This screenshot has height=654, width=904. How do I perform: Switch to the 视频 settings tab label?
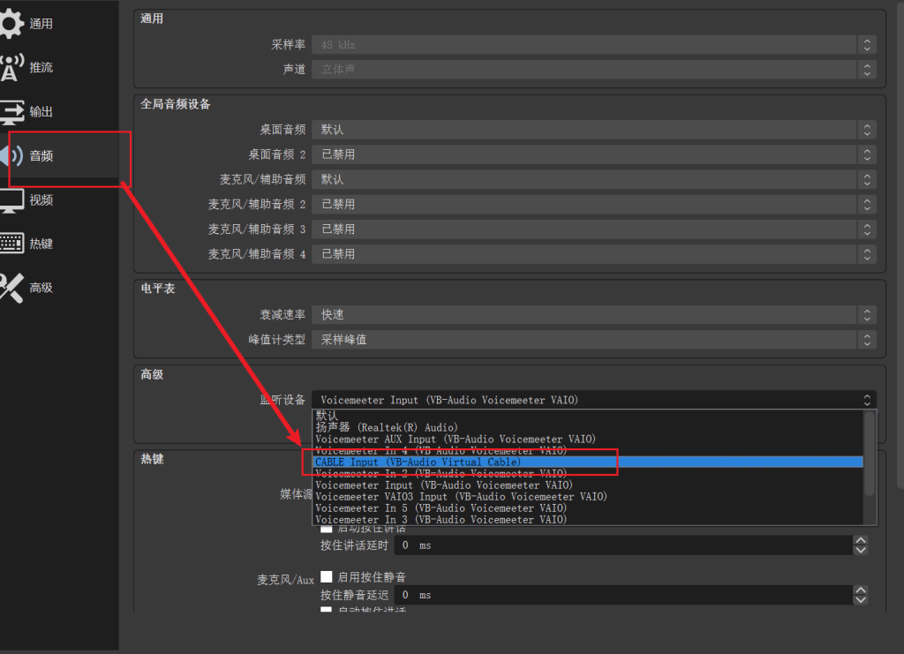point(41,200)
